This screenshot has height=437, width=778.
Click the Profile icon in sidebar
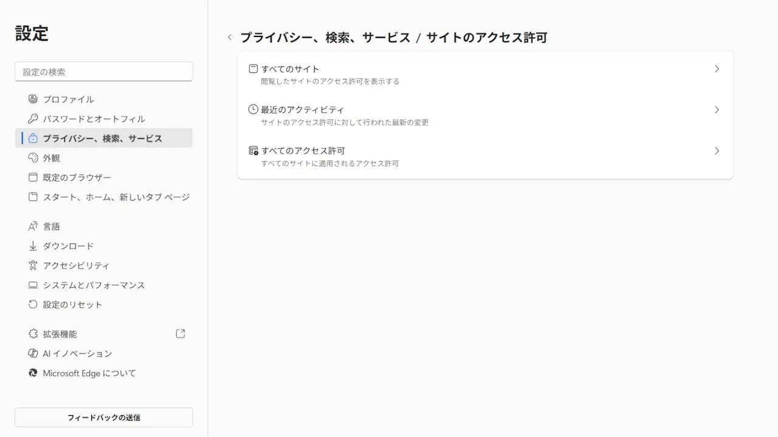pyautogui.click(x=33, y=99)
